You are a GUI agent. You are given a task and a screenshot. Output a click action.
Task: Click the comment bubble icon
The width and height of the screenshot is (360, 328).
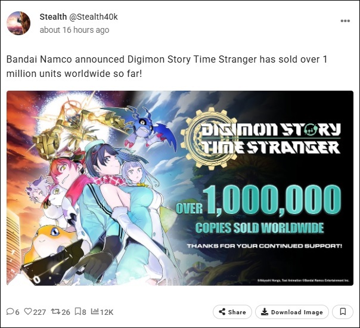10,311
